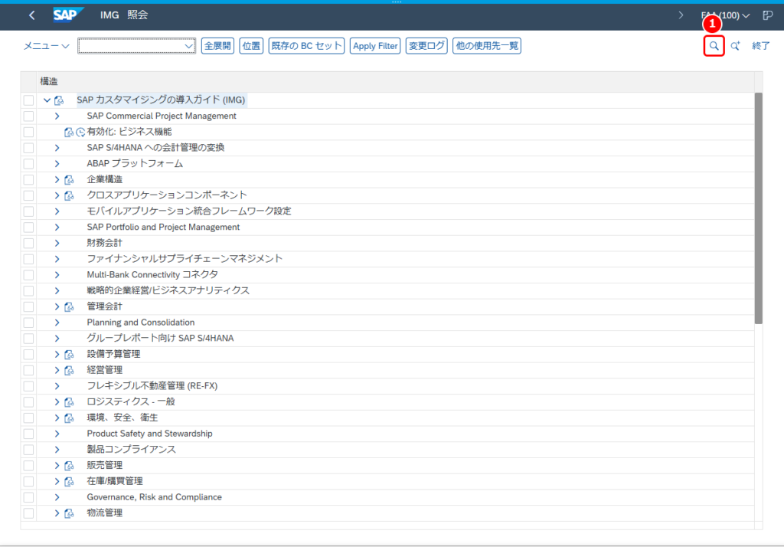784x547 pixels.
Task: Expand フレキシブル不動産管理 (RE-FX) node
Action: (x=57, y=386)
